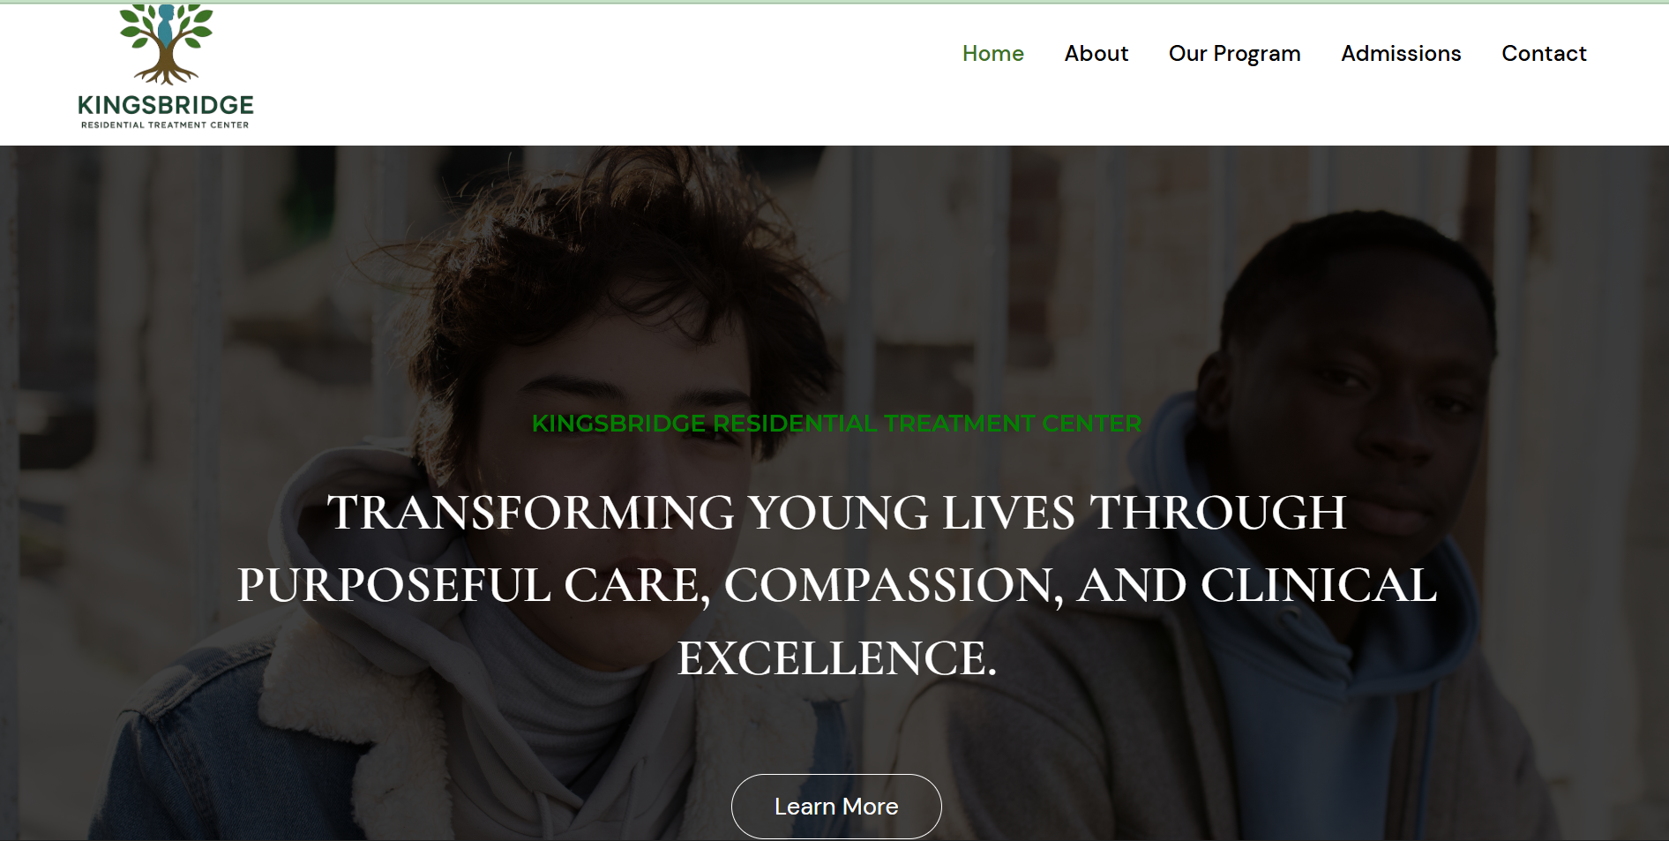
Task: Go to the Home page
Action: [x=992, y=54]
